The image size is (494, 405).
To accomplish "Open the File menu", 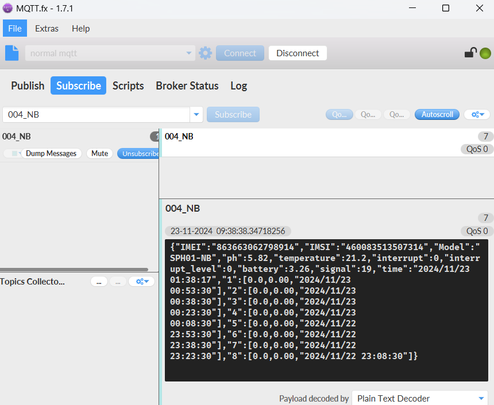I will (x=15, y=28).
